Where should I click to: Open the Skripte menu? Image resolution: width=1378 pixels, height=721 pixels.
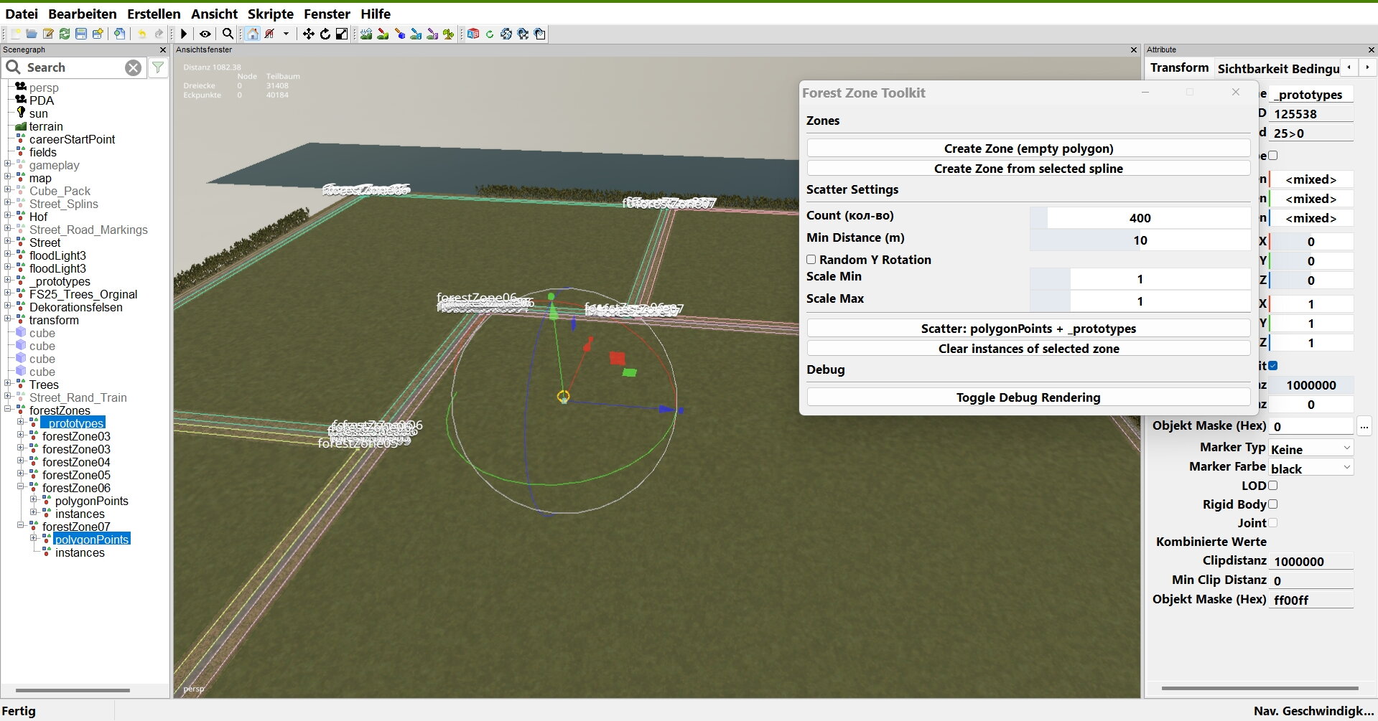[x=270, y=14]
